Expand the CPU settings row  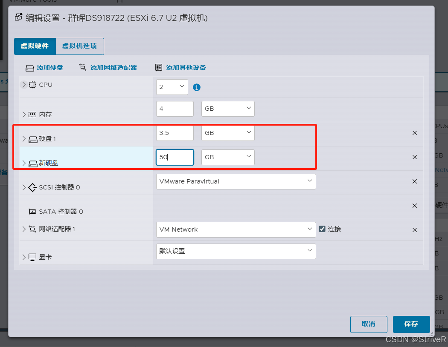tap(24, 85)
